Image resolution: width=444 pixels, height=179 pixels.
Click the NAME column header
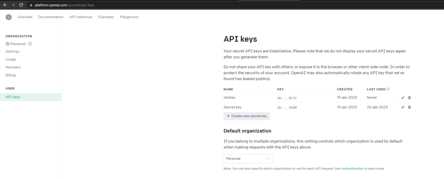coord(228,89)
